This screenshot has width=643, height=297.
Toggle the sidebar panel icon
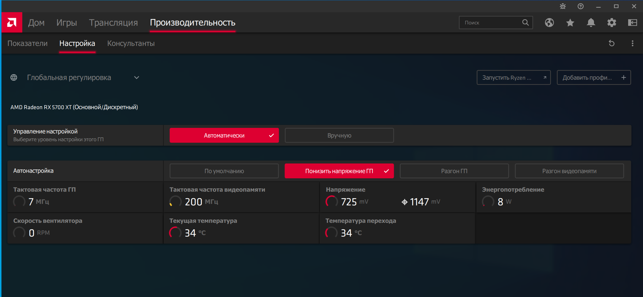(633, 23)
